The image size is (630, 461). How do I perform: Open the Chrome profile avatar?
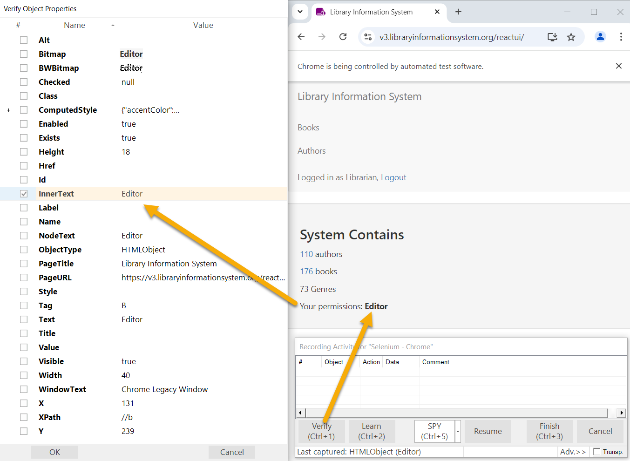(600, 37)
